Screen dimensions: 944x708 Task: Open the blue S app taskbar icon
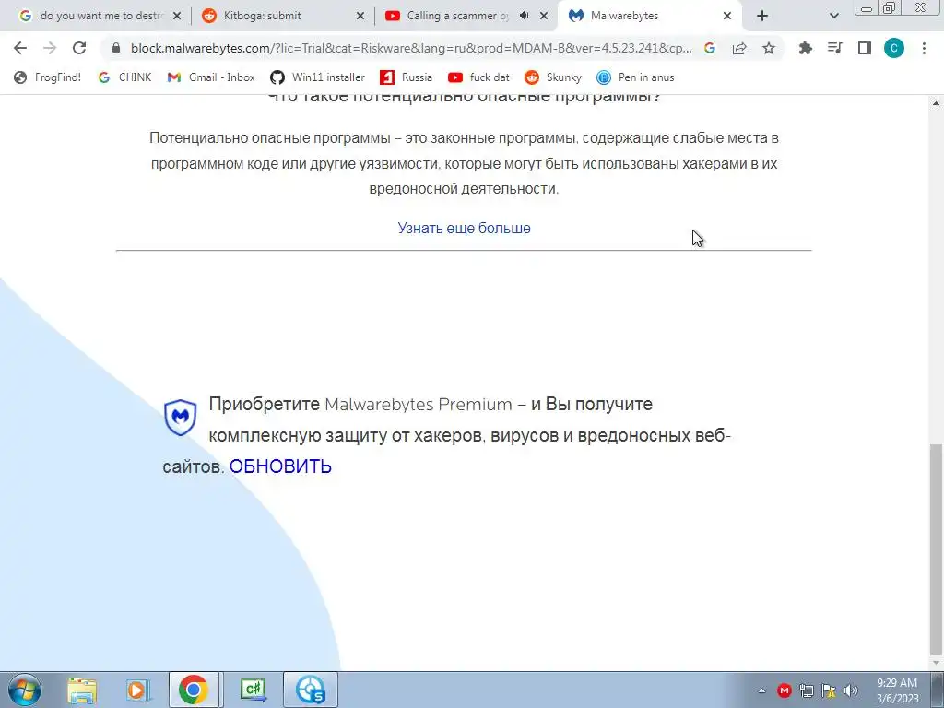tap(311, 690)
